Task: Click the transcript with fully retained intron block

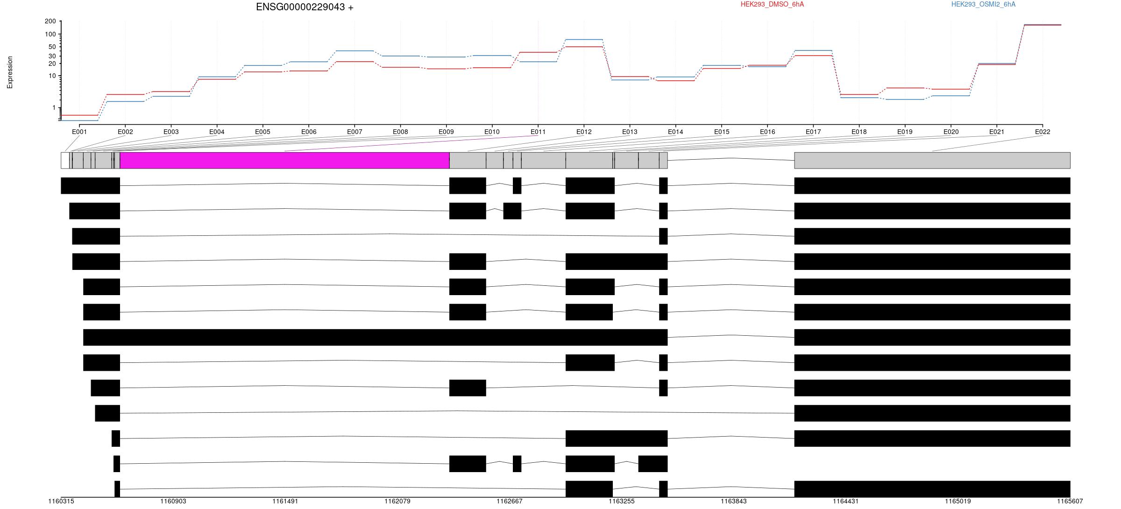Action: (x=376, y=337)
